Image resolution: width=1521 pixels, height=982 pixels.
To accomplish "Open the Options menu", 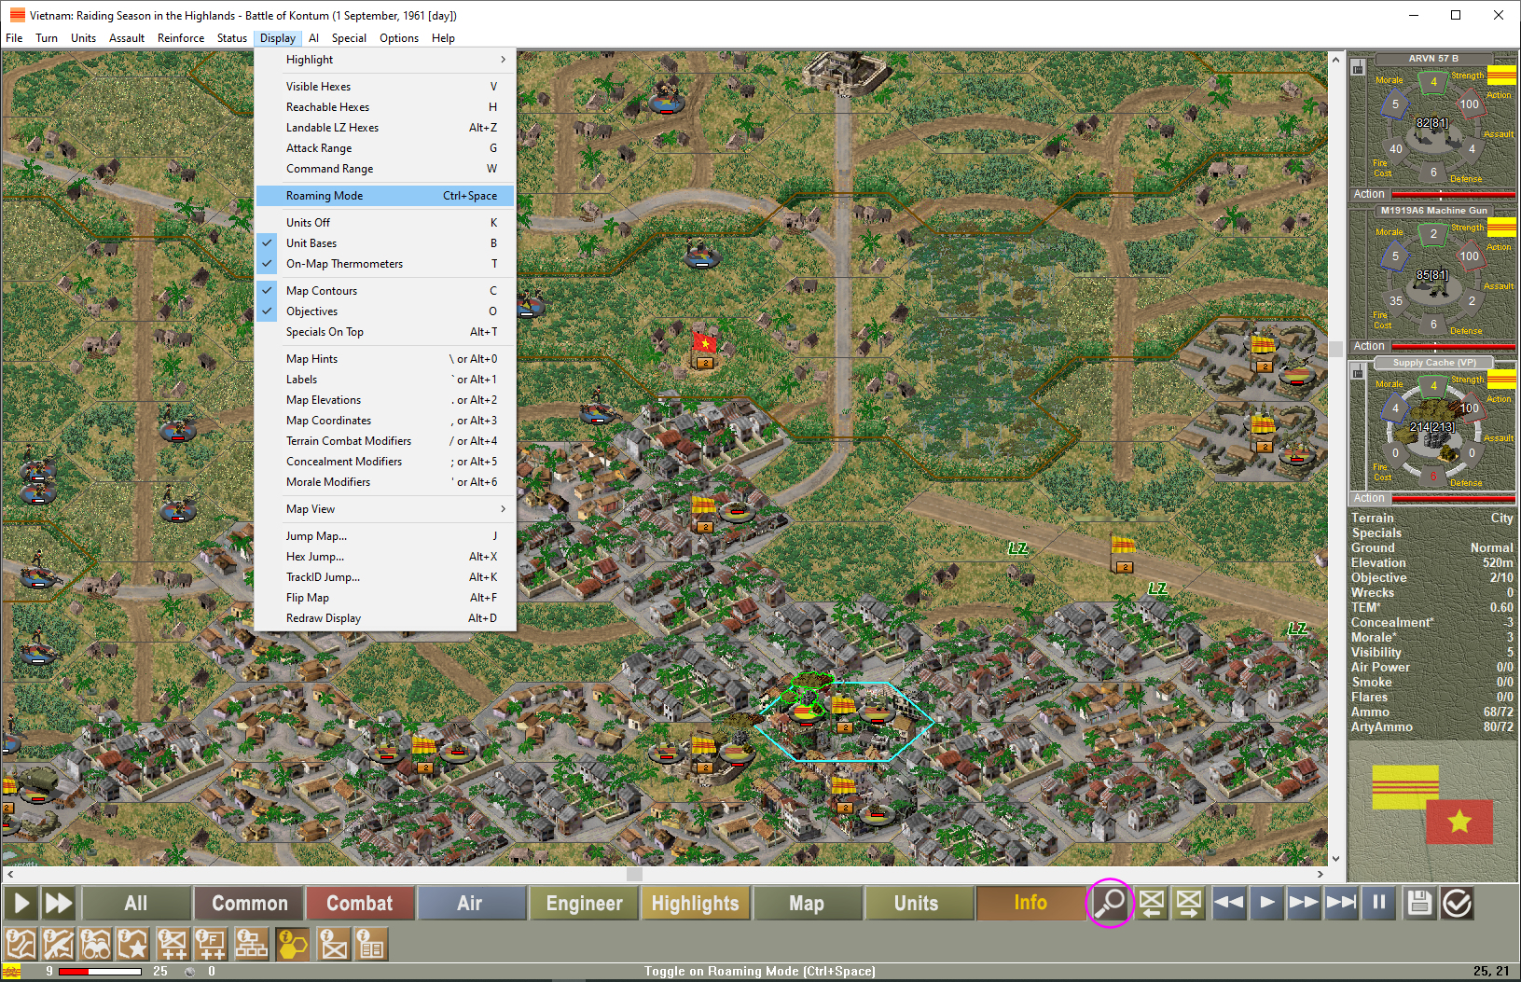I will [399, 38].
